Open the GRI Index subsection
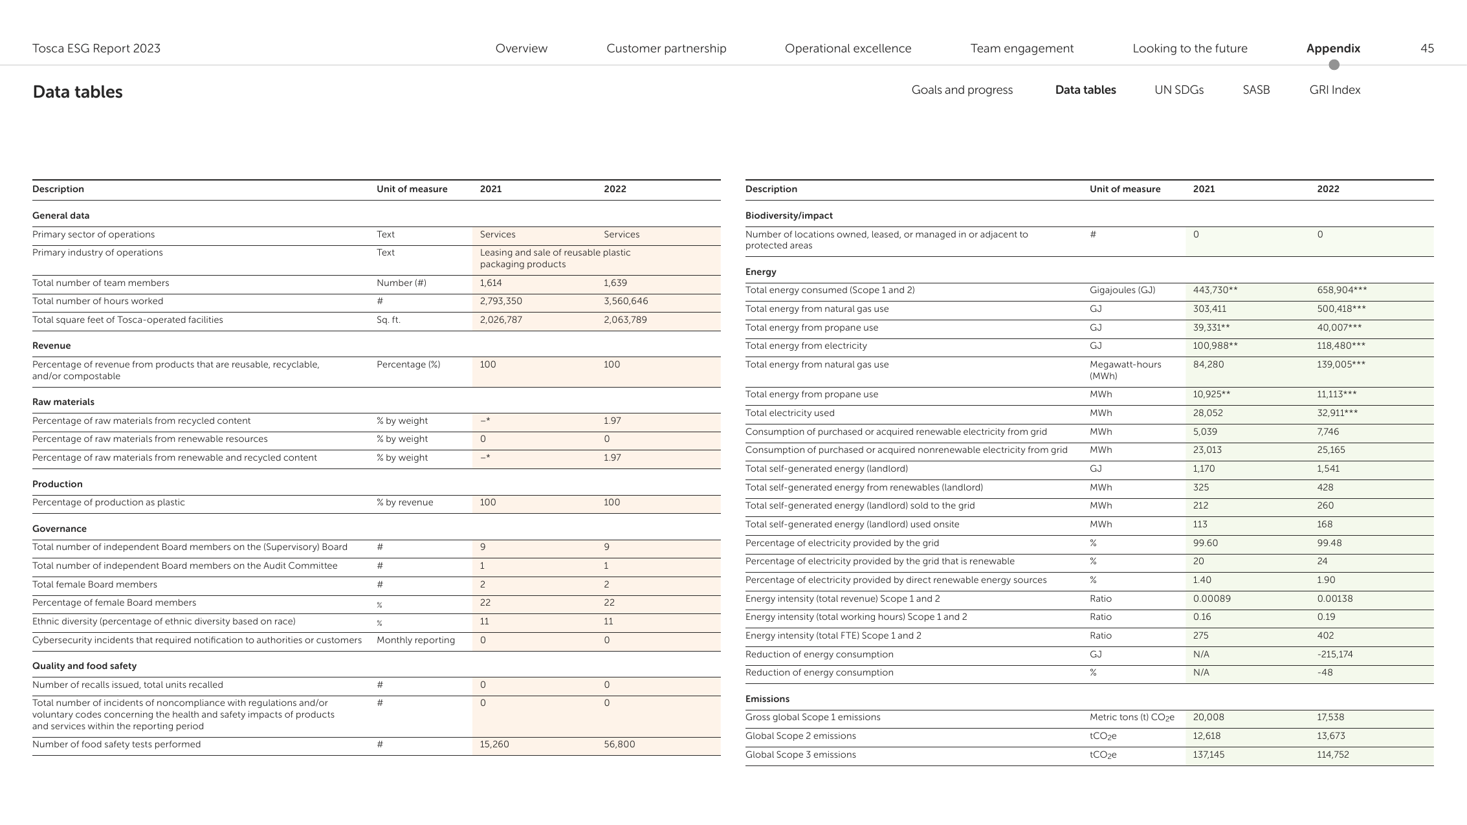Screen dimensions: 1467x825 pyautogui.click(x=1334, y=90)
